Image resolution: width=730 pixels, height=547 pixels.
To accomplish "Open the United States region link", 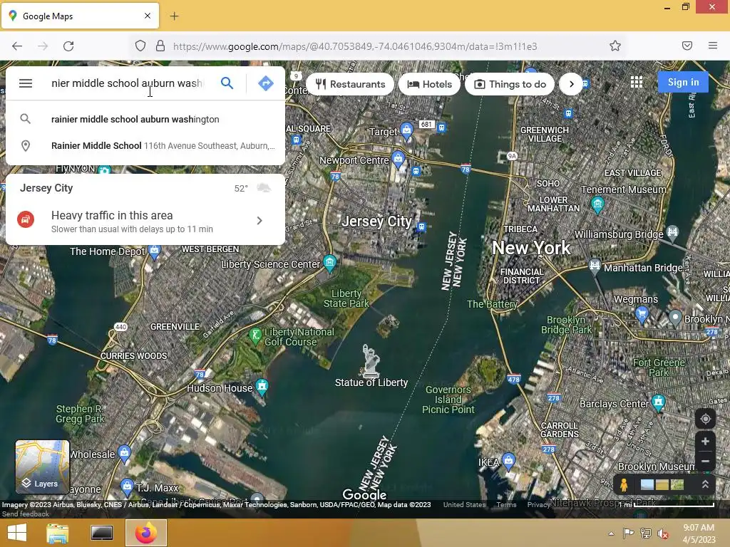I will (464, 505).
